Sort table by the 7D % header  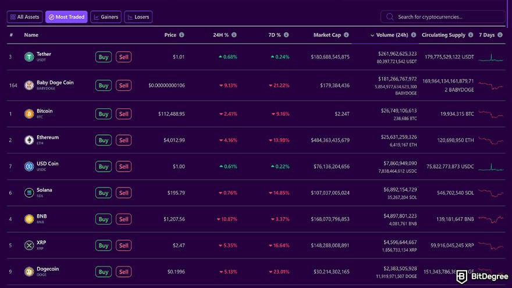[x=275, y=35]
